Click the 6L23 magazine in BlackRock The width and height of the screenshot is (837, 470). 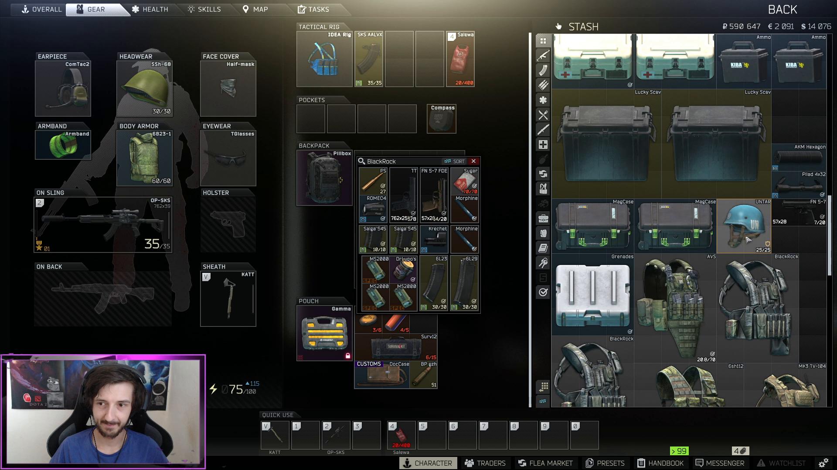click(434, 283)
